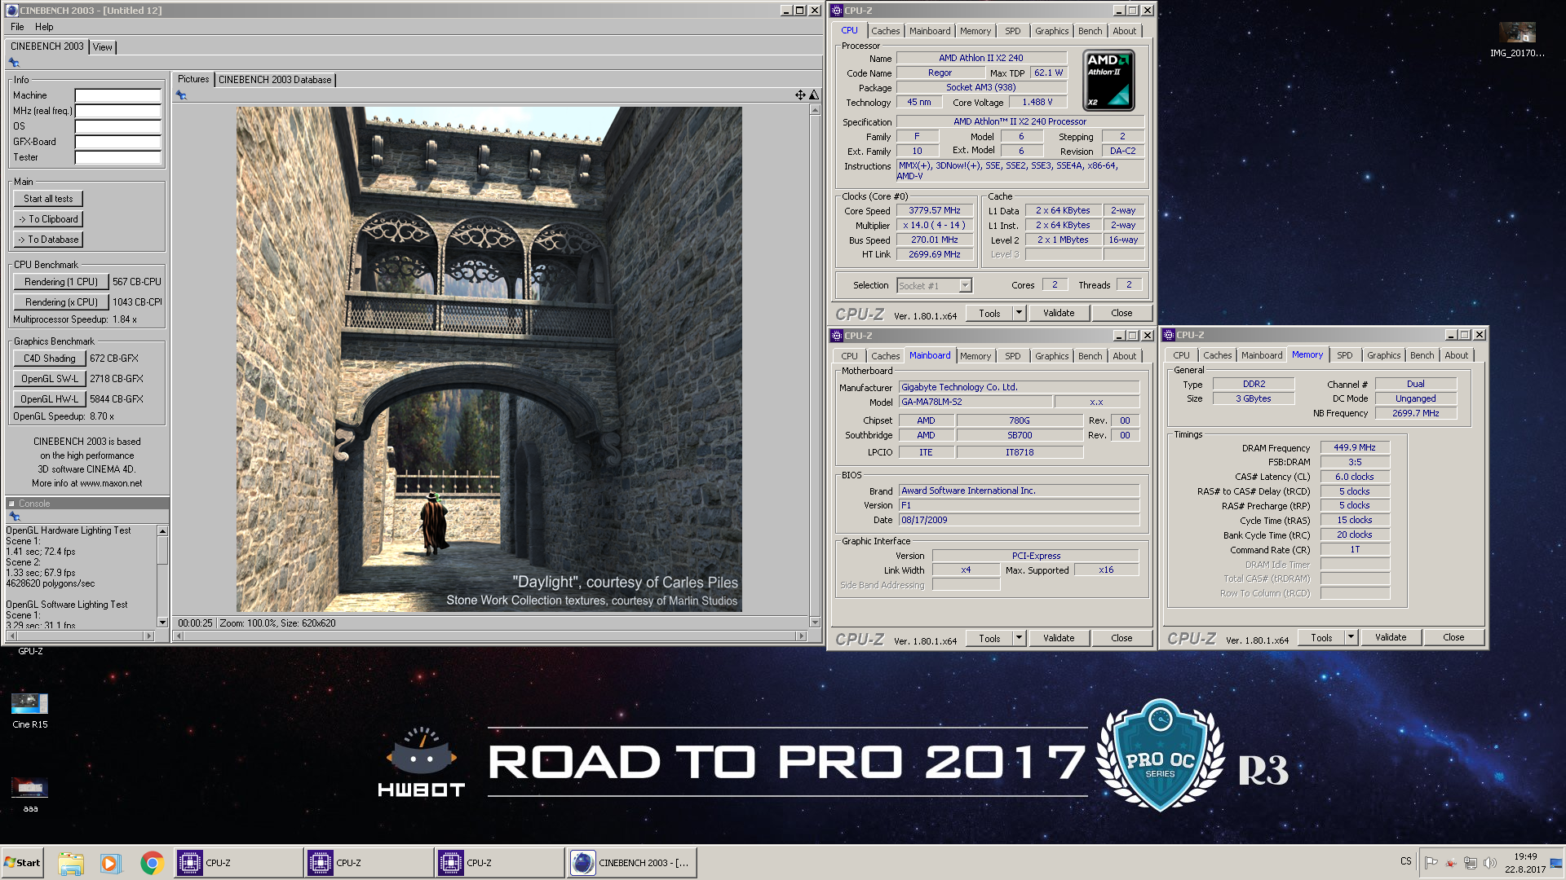1566x880 pixels.
Task: Click the triangle icon above picture scrollbar
Action: point(814,95)
